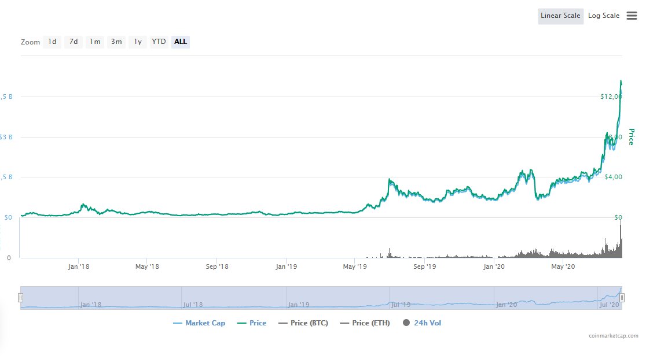
Task: Click the Jul '18 navigator label
Action: 193,305
